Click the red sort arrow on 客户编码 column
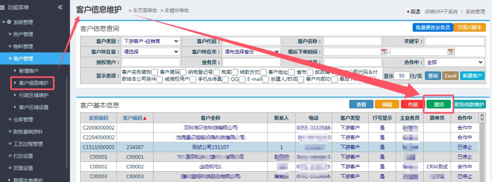This screenshot has height=182, width=492. pos(145,118)
